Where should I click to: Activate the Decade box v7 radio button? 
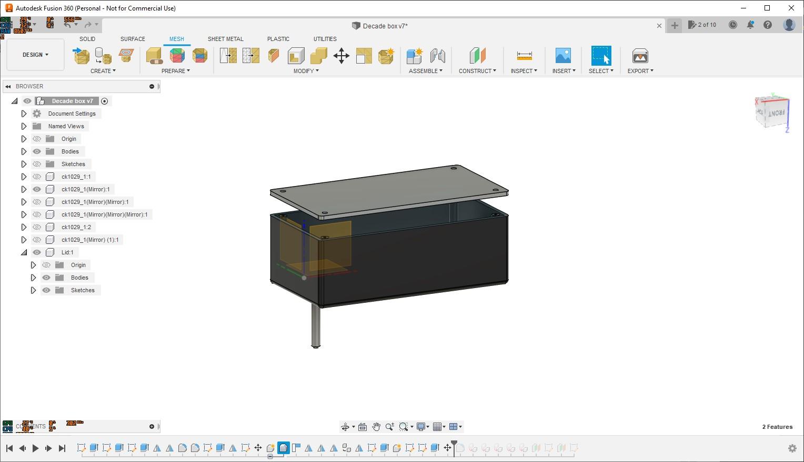pos(104,101)
